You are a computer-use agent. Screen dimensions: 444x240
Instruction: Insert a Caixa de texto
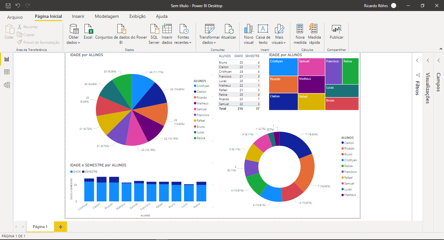click(263, 30)
